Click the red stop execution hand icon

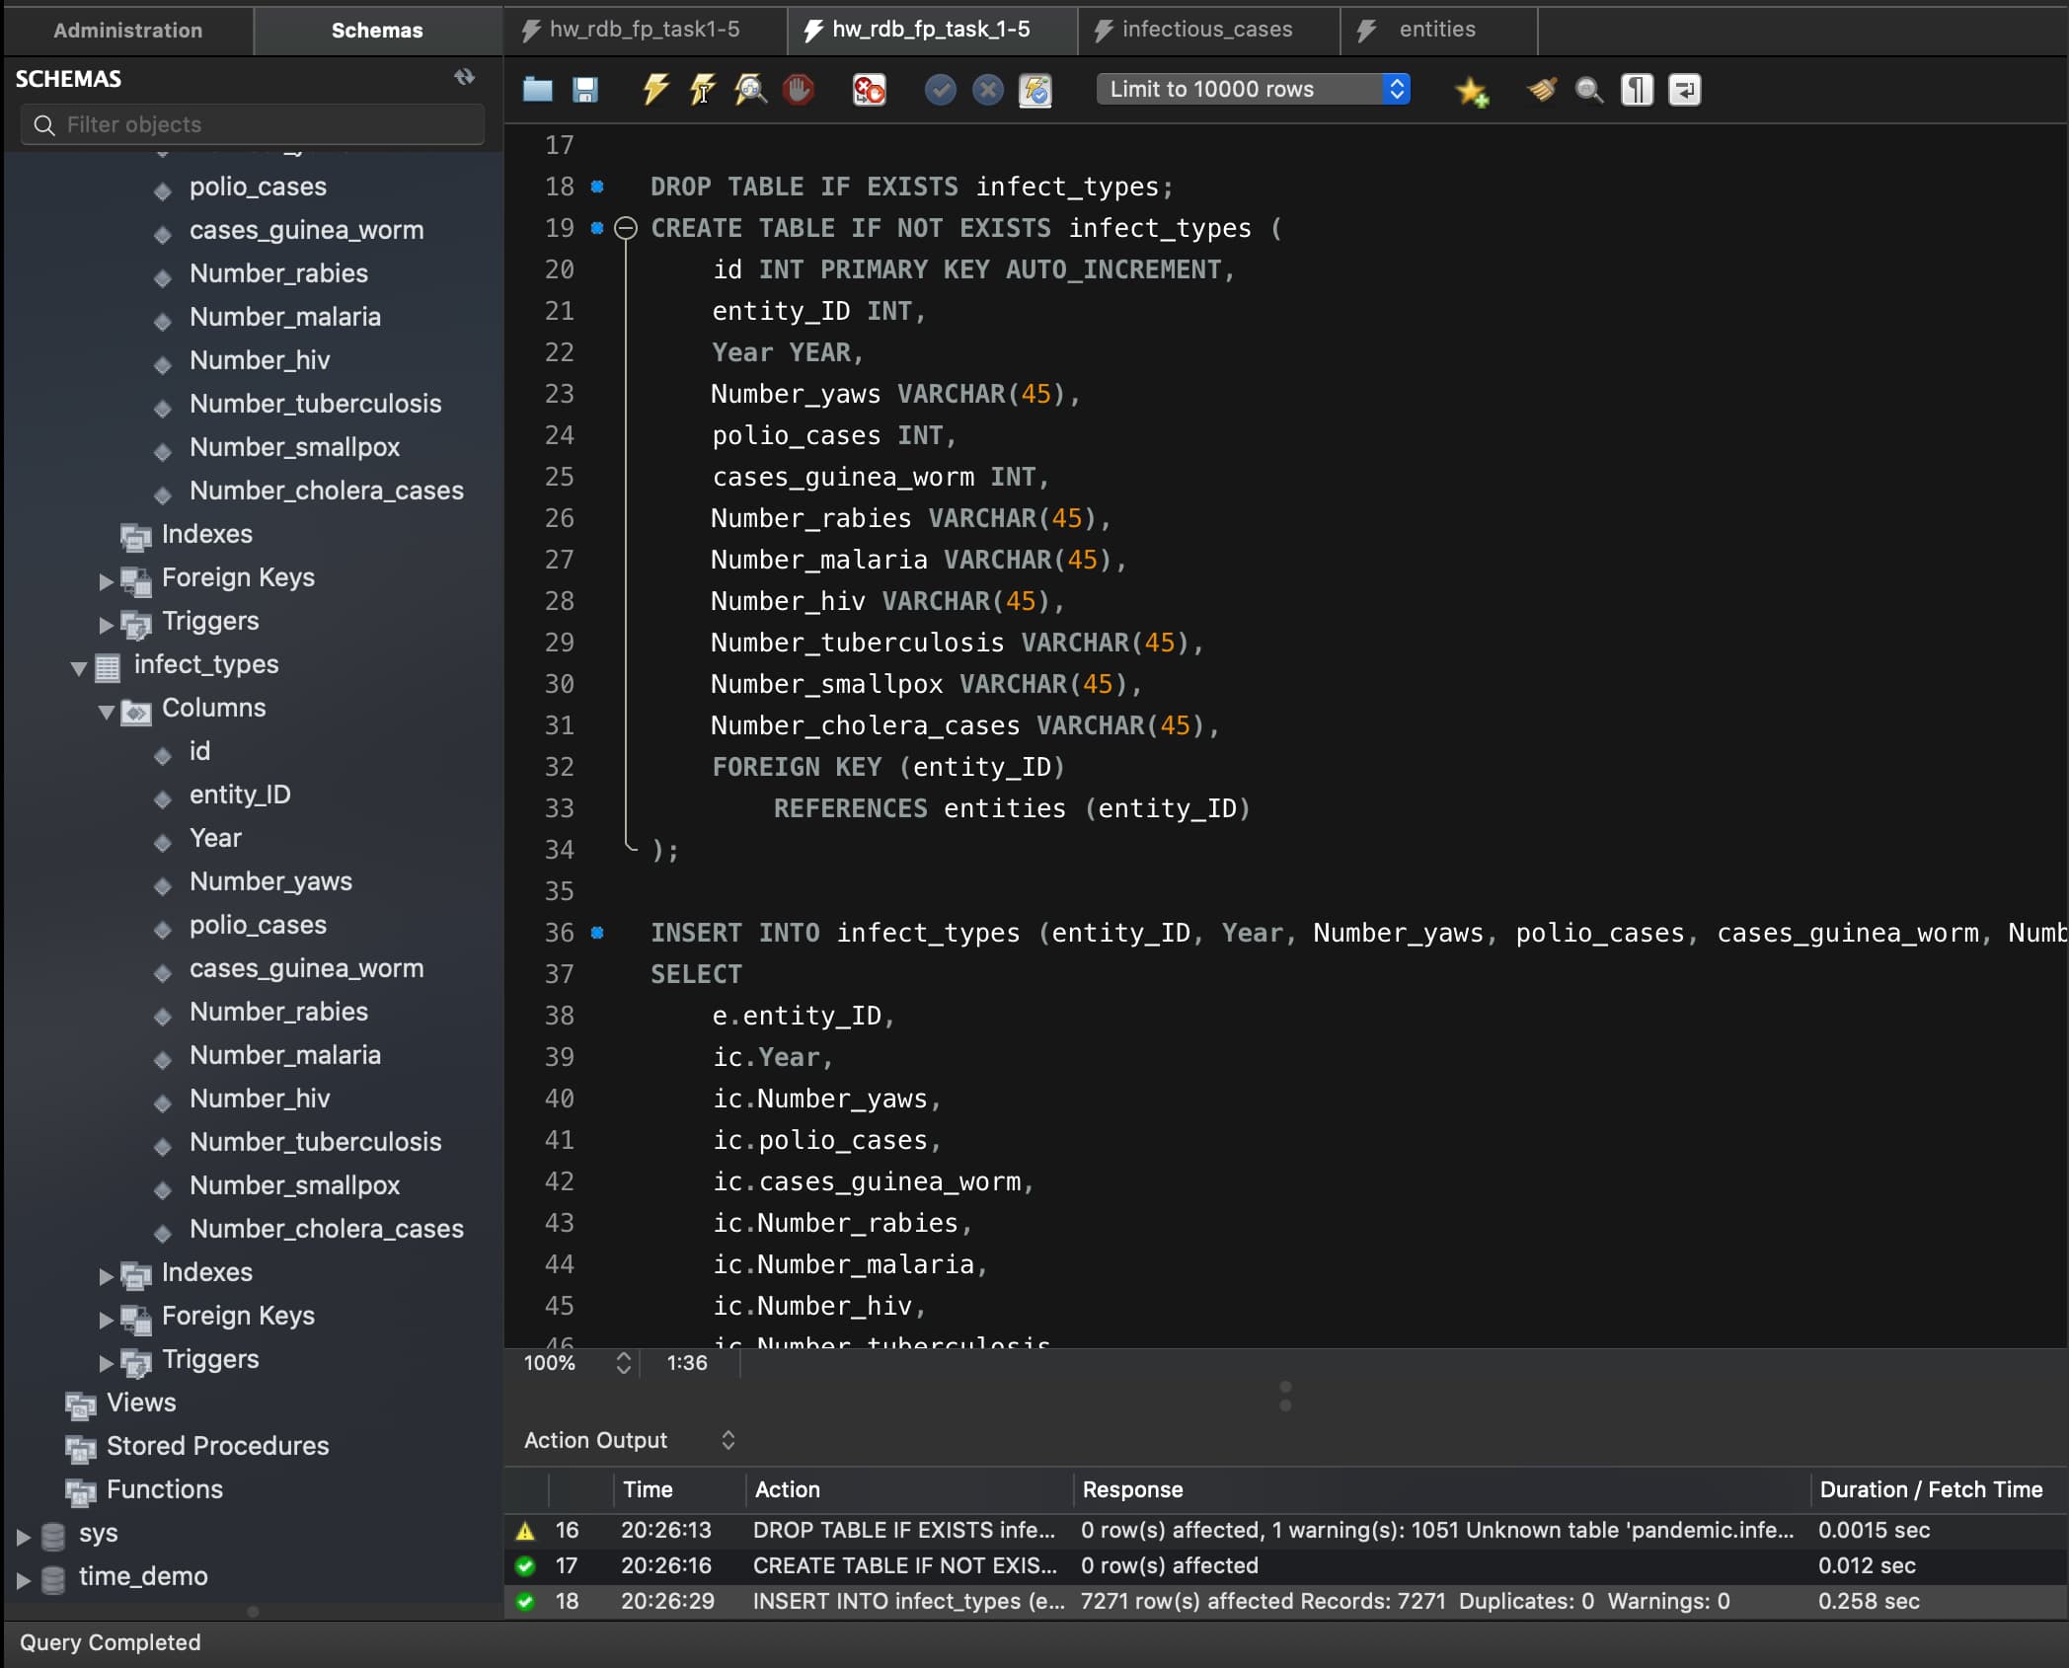pyautogui.click(x=798, y=90)
